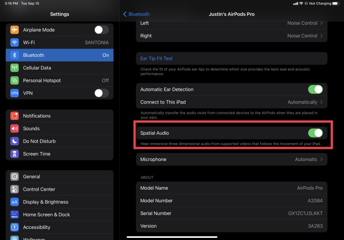Viewport: 344px width, 240px height.
Task: Tap the battery icon in status bar
Action: point(336,4)
